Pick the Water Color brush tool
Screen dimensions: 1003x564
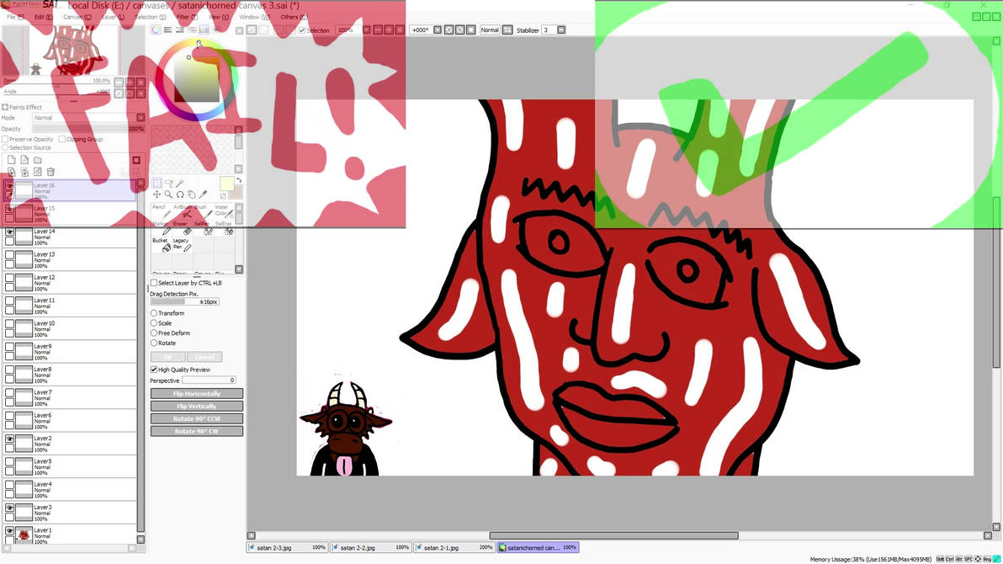click(223, 212)
